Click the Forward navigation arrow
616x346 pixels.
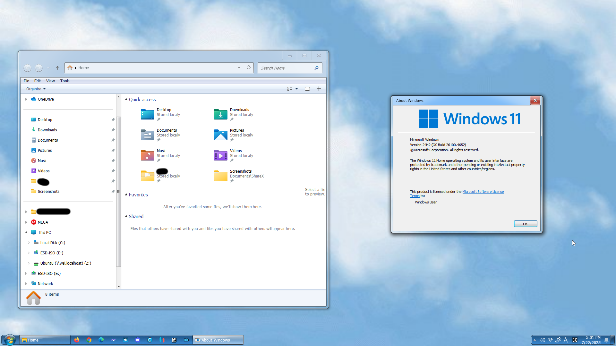(38, 68)
